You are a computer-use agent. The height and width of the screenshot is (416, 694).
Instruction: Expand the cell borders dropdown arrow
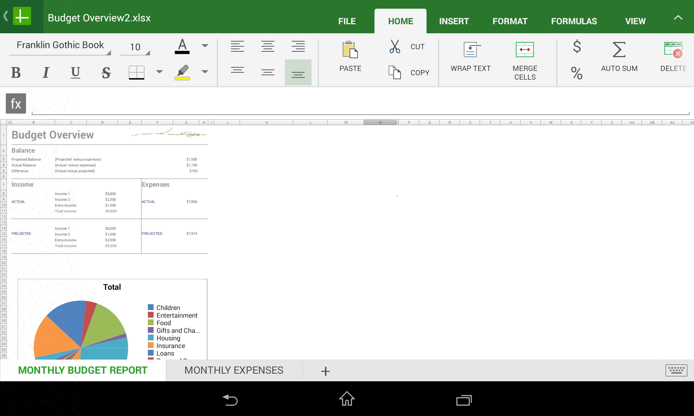159,72
